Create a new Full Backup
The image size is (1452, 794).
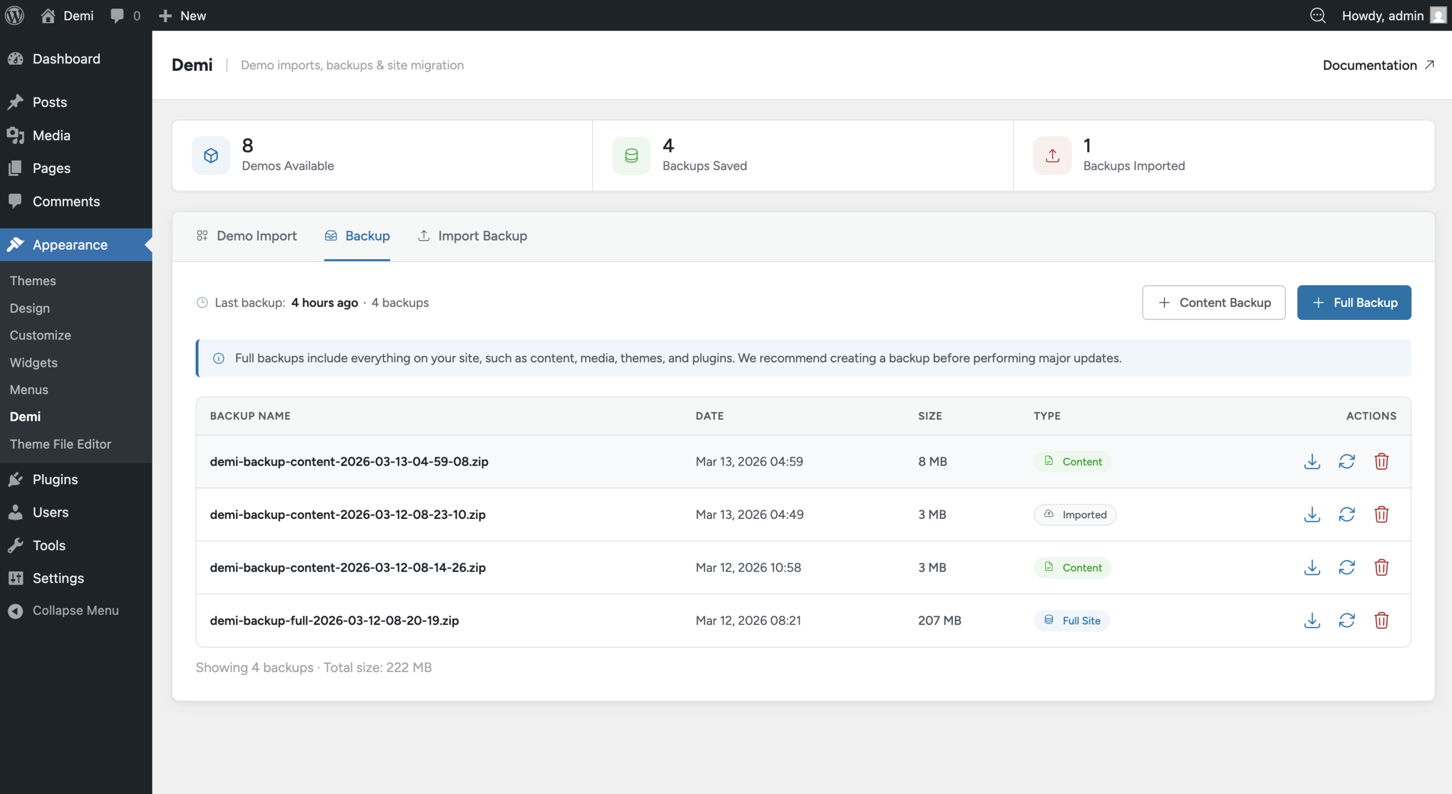1353,303
